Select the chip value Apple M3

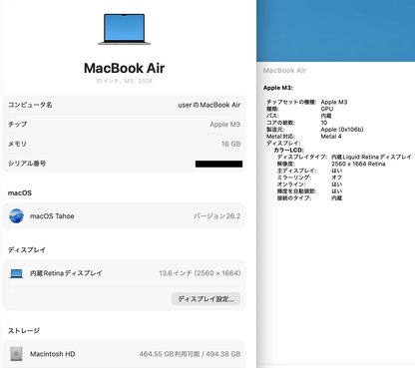click(225, 125)
